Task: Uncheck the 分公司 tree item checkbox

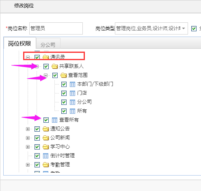Action: click(x=64, y=102)
